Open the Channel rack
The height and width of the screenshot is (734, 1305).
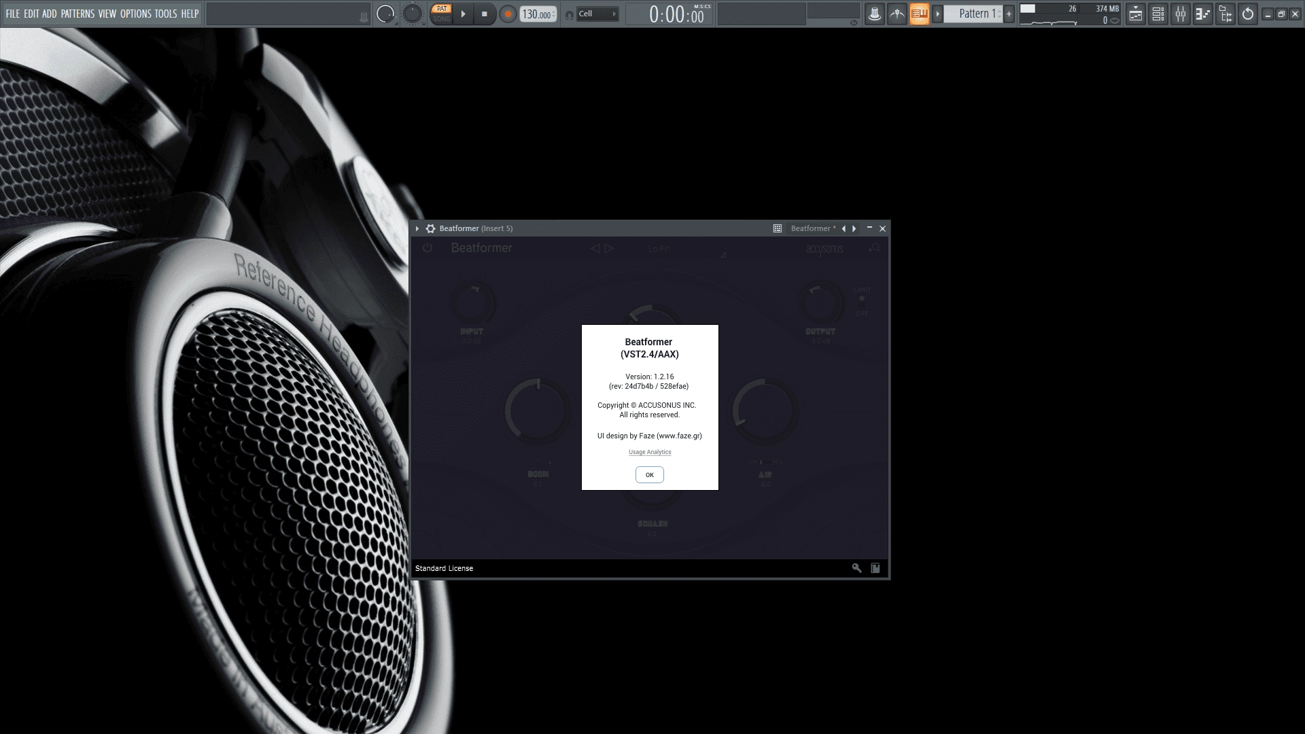coord(1158,14)
